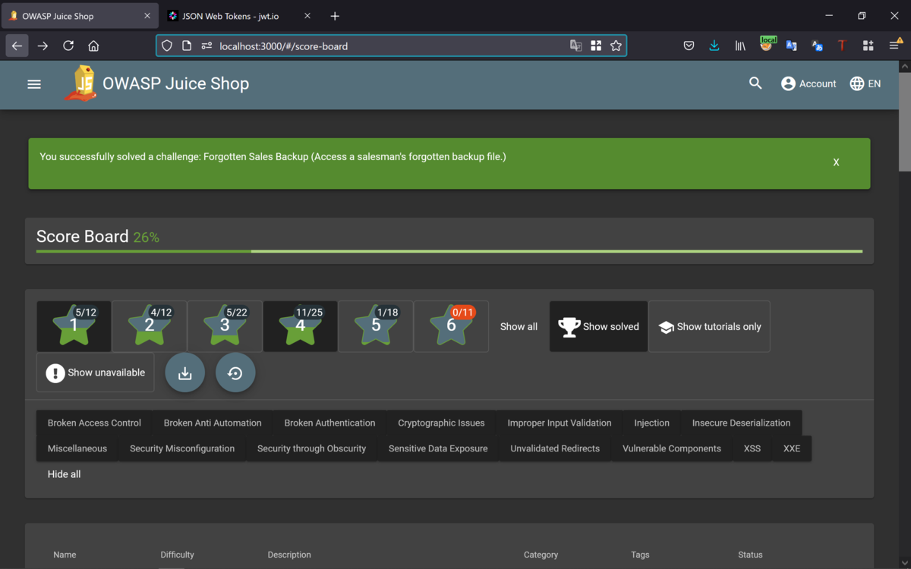
Task: Reload the current page
Action: [68, 46]
